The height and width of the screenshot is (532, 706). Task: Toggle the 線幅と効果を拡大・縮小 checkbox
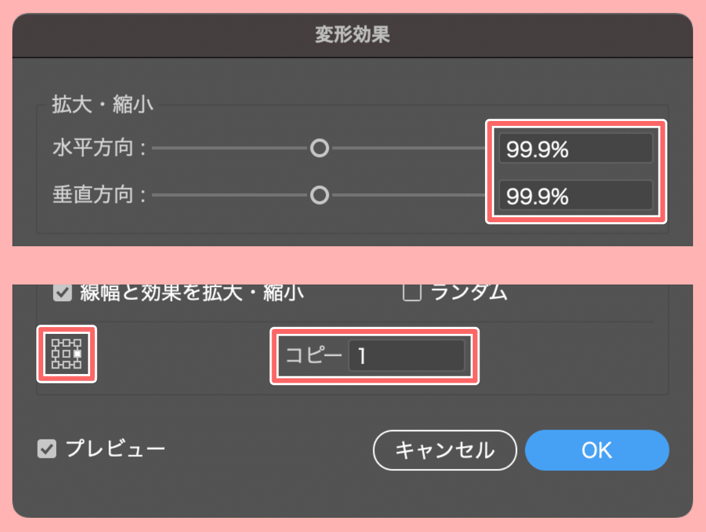pyautogui.click(x=62, y=293)
